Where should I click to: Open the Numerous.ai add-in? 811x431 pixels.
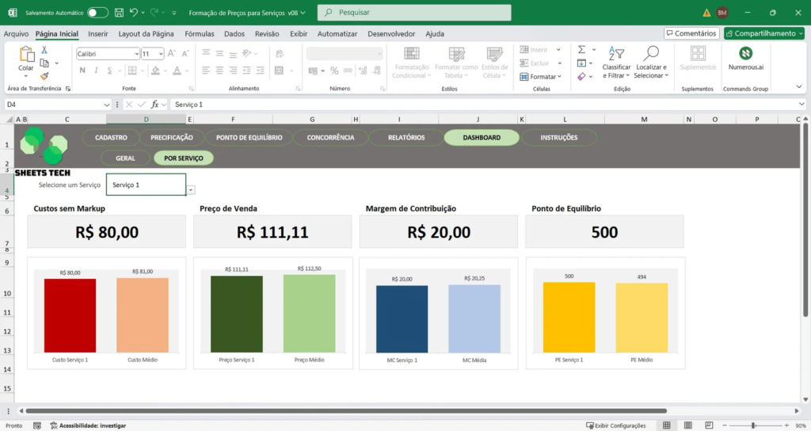coord(745,58)
